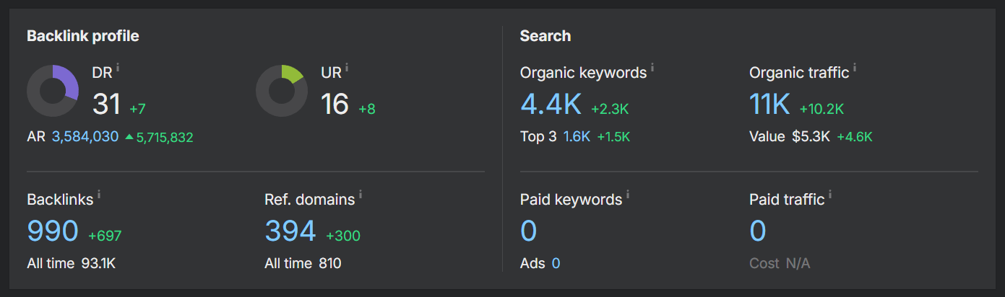Open the 394 referring domains report

290,231
